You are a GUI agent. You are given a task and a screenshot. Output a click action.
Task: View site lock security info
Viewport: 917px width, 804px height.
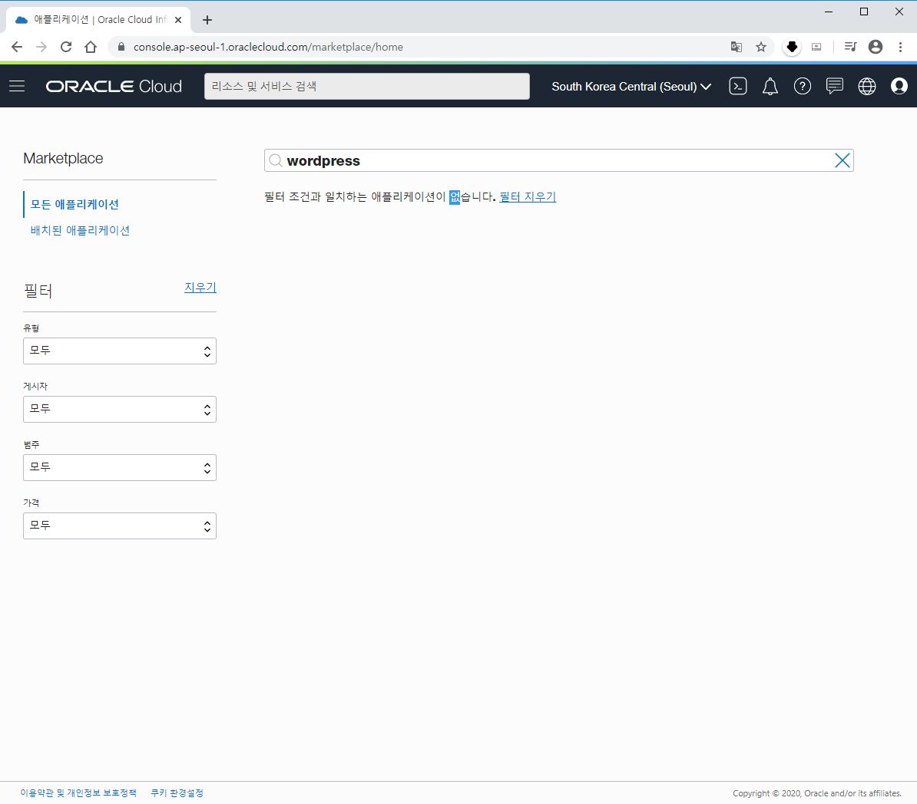coord(121,47)
